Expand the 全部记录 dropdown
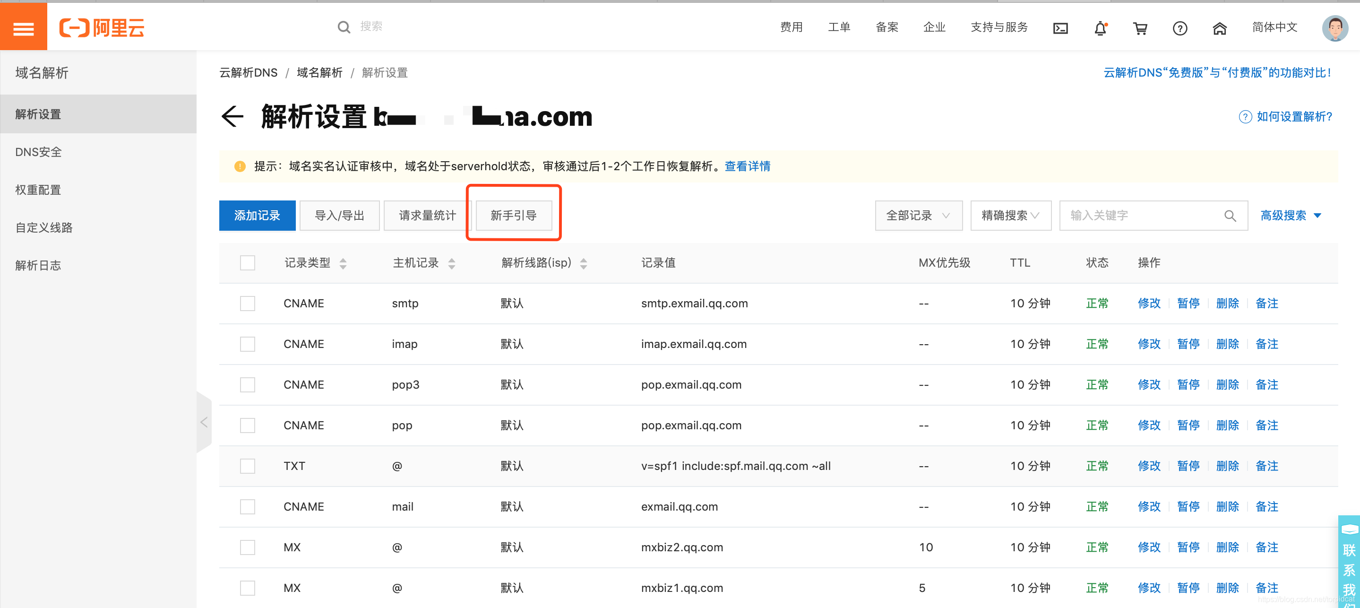Screen dimensions: 1360x608 [918, 216]
